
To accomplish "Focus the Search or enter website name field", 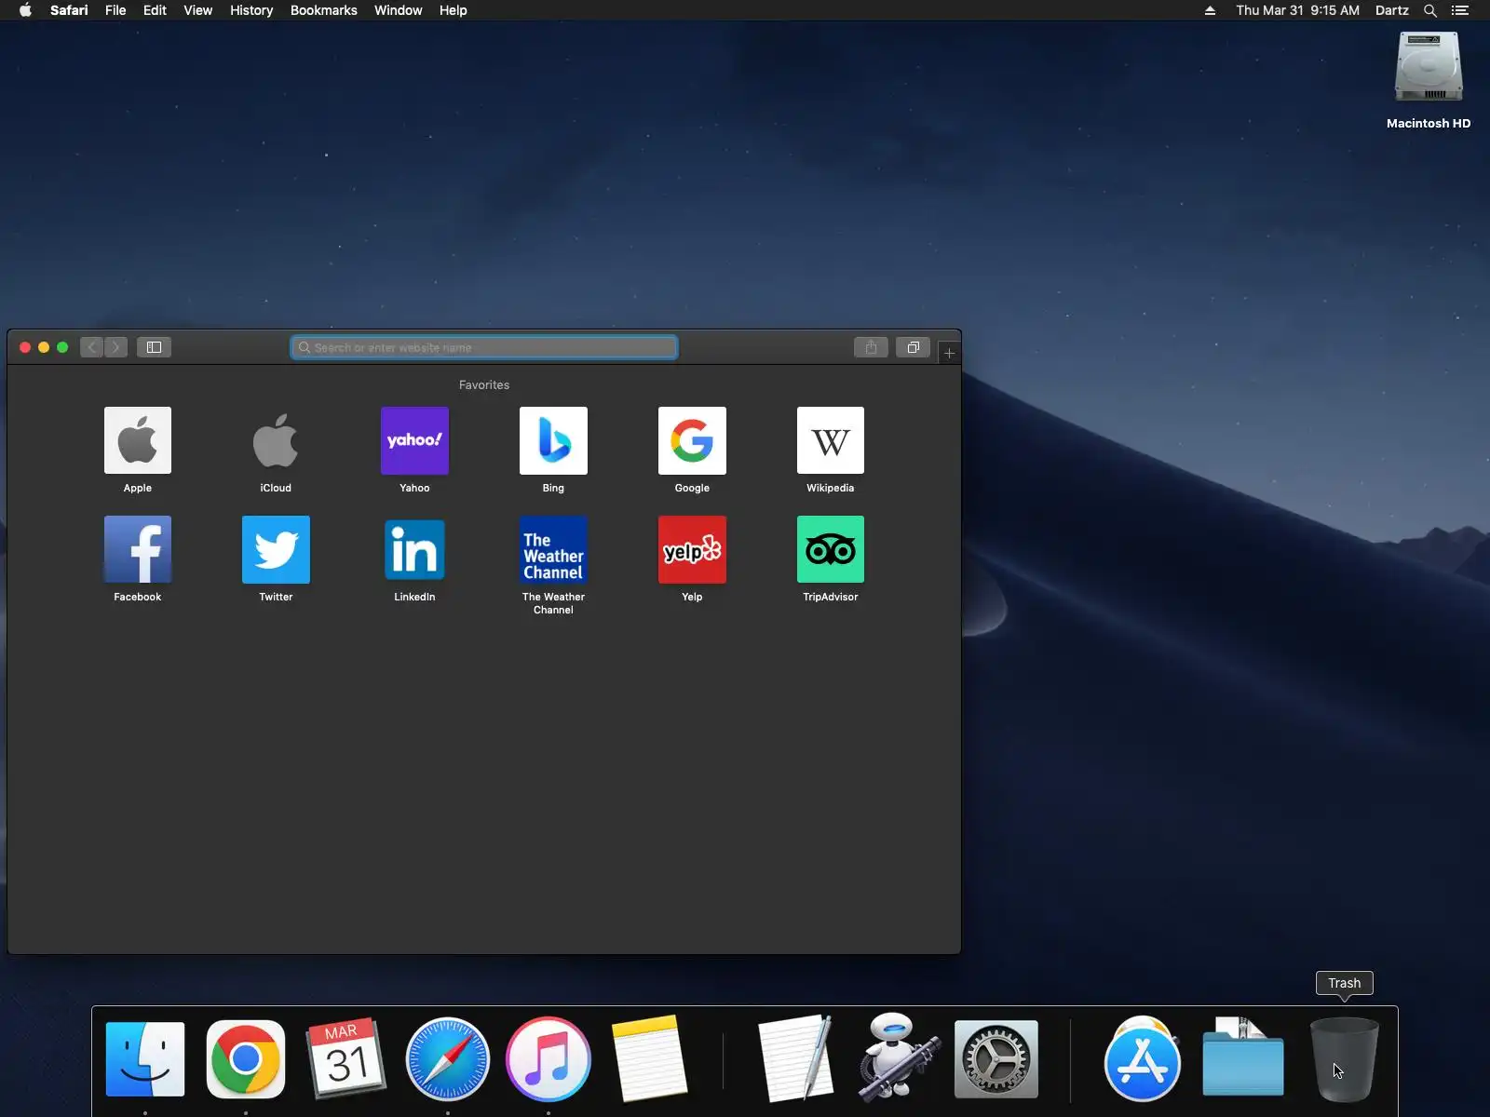I will click(x=484, y=347).
